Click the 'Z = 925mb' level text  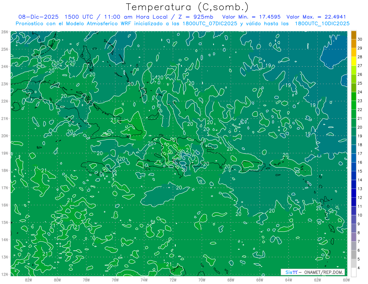click(196, 17)
